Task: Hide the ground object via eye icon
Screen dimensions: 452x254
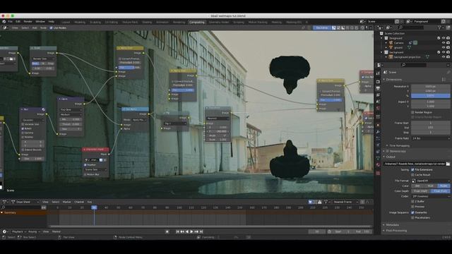Action: coord(444,47)
